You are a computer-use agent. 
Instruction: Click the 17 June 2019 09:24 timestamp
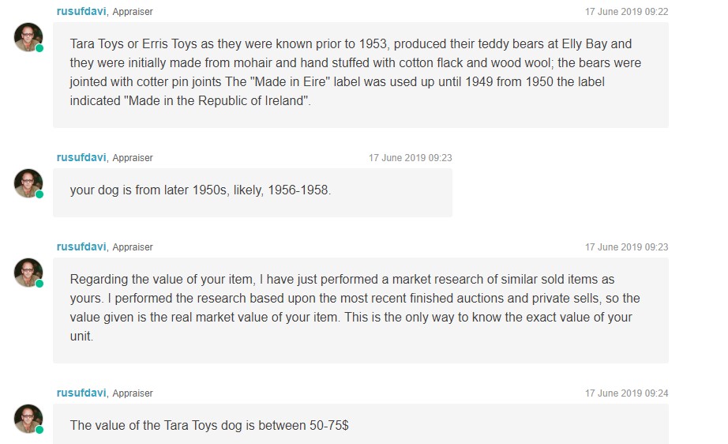pos(626,393)
